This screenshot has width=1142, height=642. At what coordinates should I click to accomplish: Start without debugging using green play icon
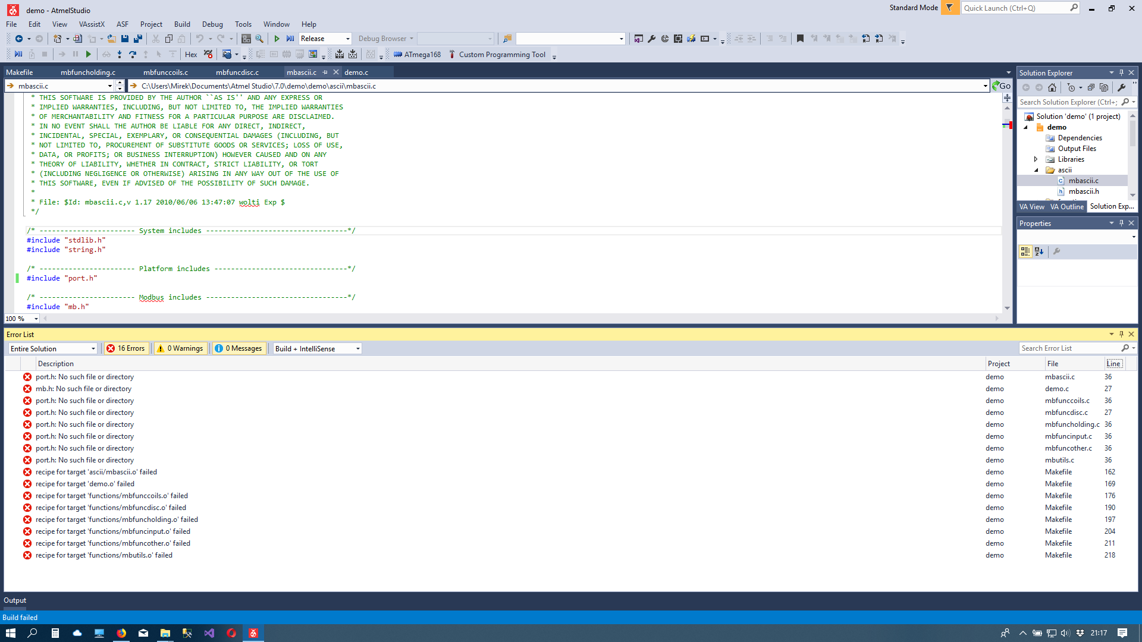[x=277, y=39]
